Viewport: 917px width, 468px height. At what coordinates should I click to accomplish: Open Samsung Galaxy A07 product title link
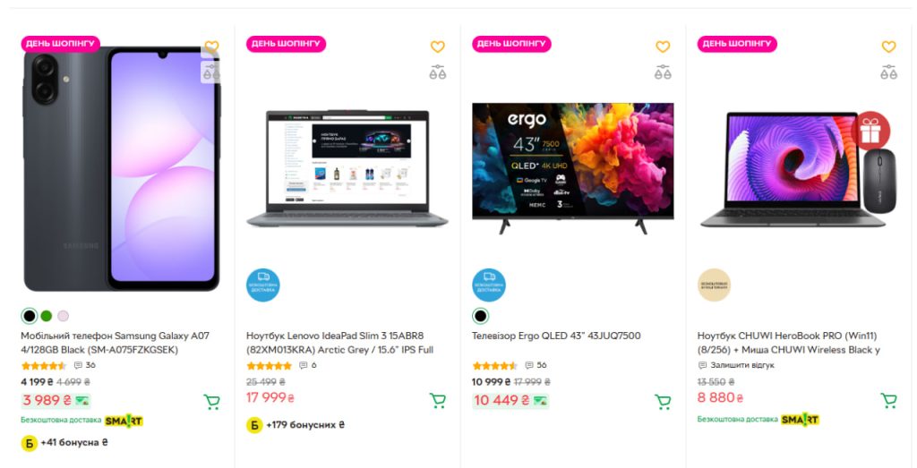[x=116, y=343]
